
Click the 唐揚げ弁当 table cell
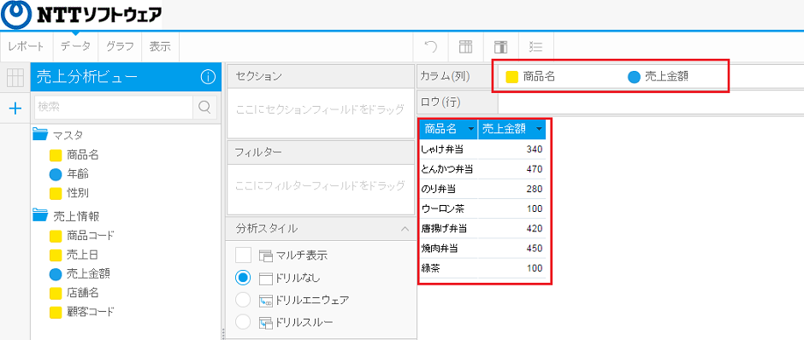449,228
